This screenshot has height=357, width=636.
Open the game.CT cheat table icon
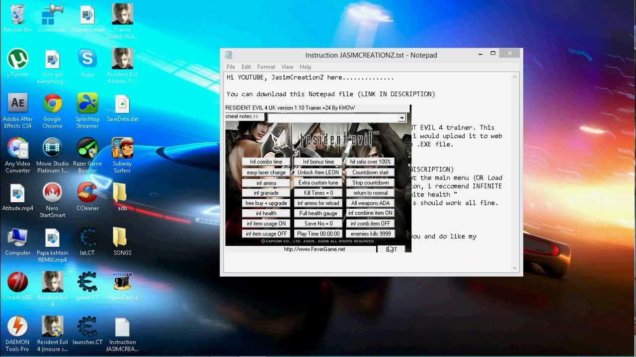pyautogui.click(x=87, y=286)
